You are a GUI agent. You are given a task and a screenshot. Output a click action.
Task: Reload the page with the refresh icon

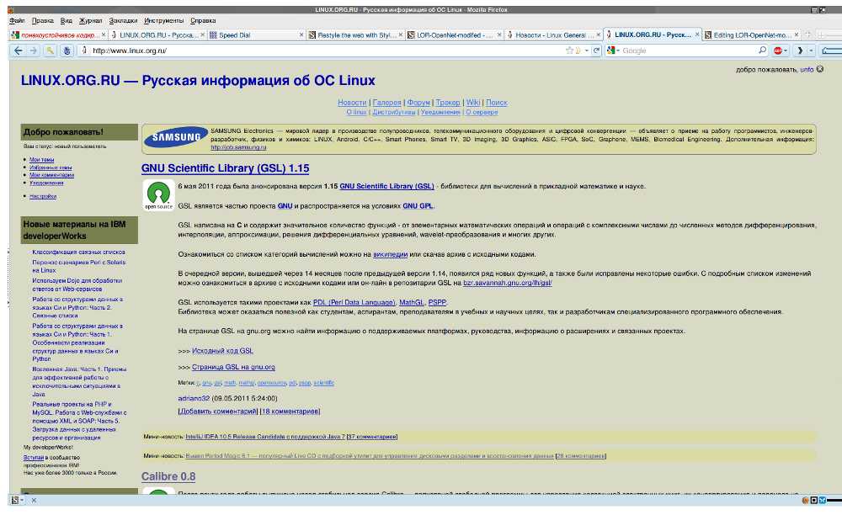[x=596, y=50]
